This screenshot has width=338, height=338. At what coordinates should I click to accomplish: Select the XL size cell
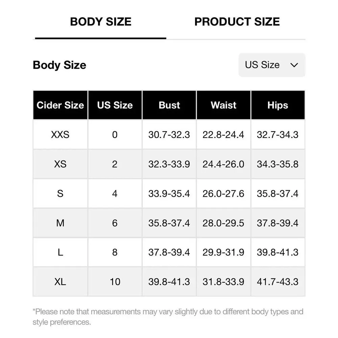pos(60,282)
